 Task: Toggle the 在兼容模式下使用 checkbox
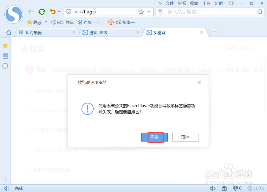28,130
